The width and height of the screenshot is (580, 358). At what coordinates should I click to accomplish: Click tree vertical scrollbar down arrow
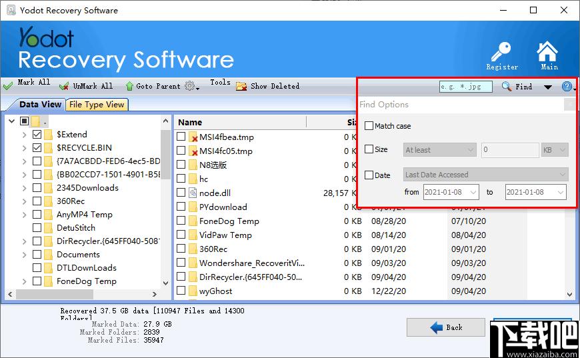pos(165,283)
